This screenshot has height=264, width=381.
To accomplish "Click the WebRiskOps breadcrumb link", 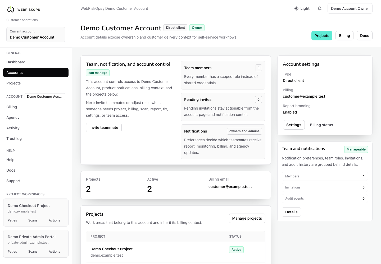I will pyautogui.click(x=91, y=8).
